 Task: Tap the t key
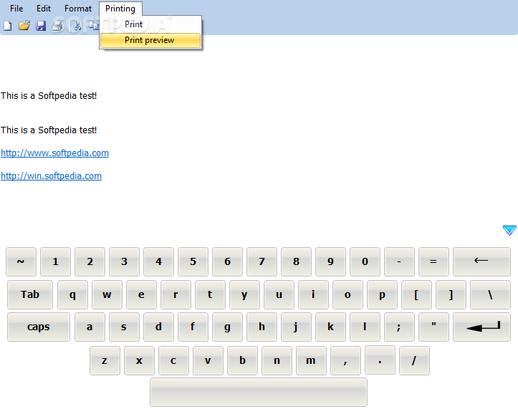coord(210,294)
